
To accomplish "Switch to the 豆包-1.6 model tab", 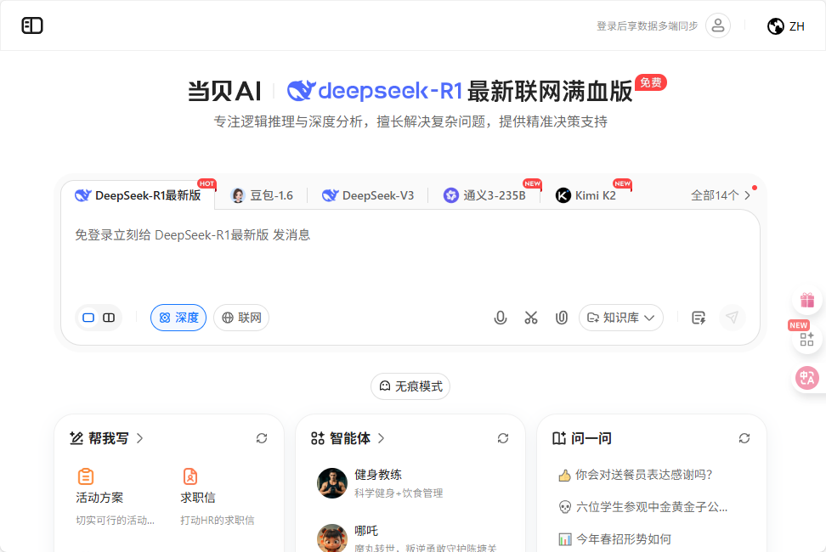I will click(x=263, y=195).
